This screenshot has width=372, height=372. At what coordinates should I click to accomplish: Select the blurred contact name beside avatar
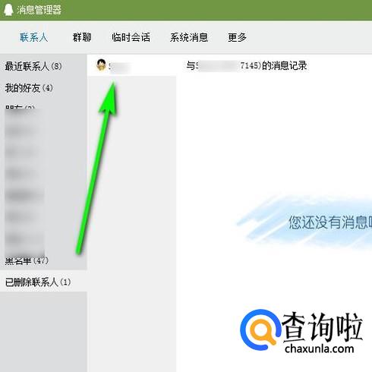click(120, 67)
